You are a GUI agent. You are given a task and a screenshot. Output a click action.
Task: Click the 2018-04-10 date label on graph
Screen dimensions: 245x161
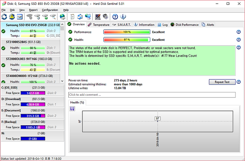tap(158, 140)
